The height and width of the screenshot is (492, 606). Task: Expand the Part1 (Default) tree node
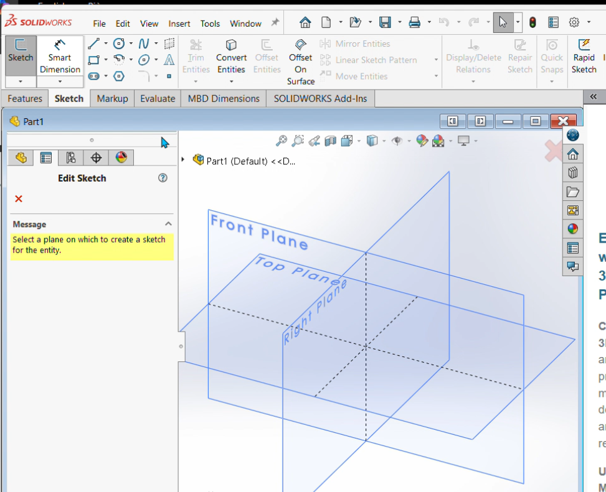point(183,160)
